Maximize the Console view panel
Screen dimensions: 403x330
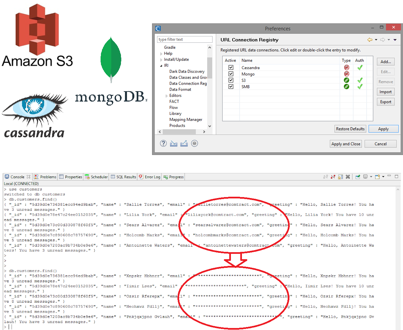(397, 176)
